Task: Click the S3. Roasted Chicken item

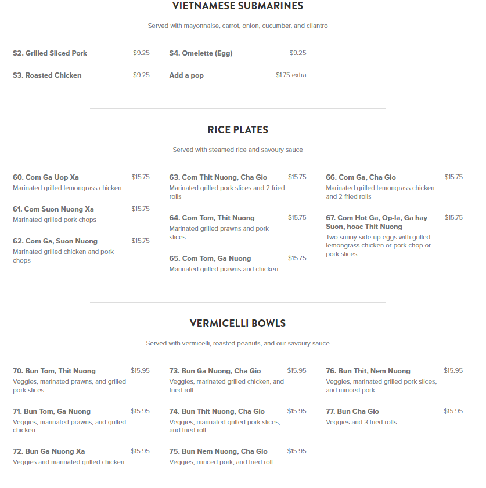Action: [x=47, y=75]
